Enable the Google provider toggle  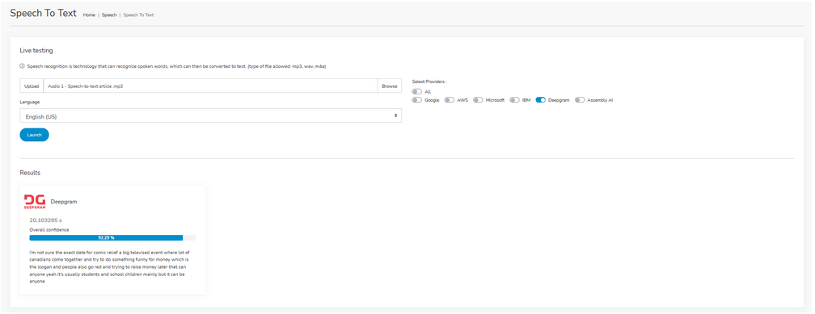(417, 99)
